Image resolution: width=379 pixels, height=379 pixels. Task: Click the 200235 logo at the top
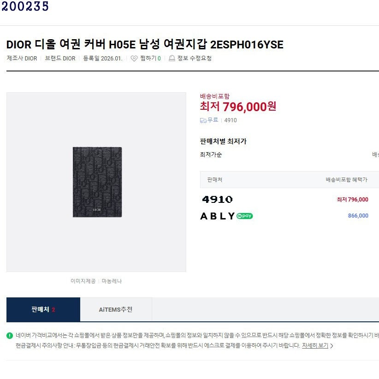(x=25, y=6)
